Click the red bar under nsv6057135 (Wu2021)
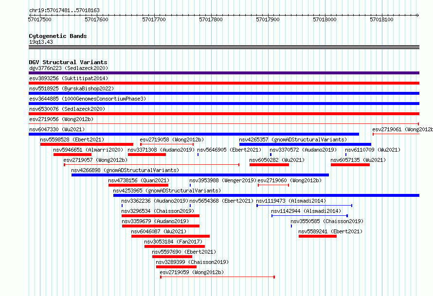The image size is (433, 296). (350, 165)
